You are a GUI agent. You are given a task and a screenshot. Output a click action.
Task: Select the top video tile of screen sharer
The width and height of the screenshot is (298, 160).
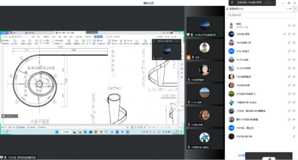tap(205, 27)
